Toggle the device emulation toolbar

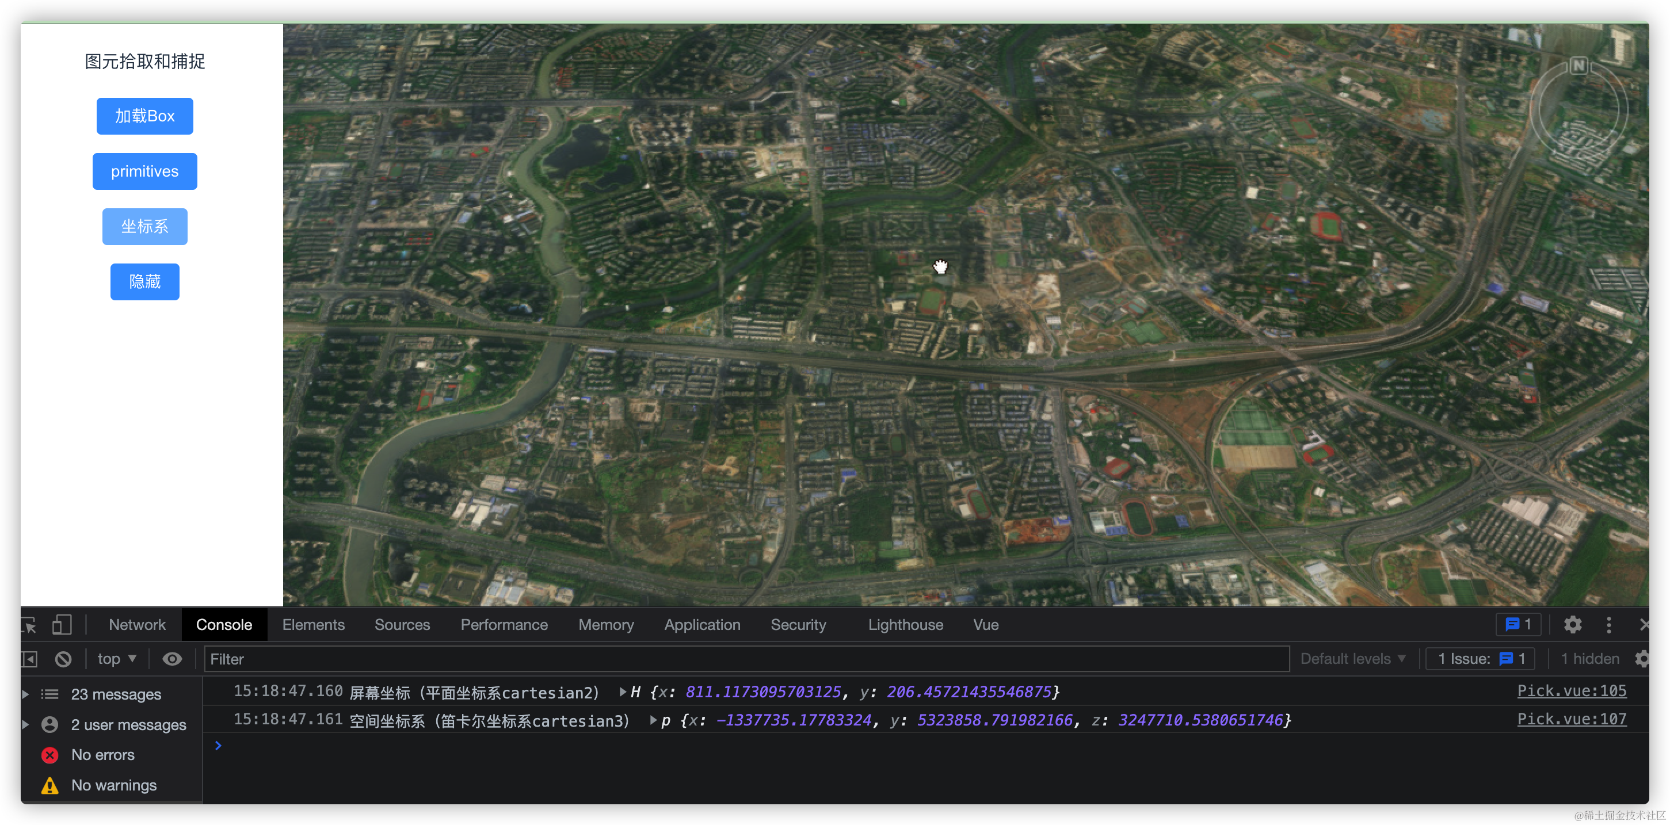[x=62, y=625]
